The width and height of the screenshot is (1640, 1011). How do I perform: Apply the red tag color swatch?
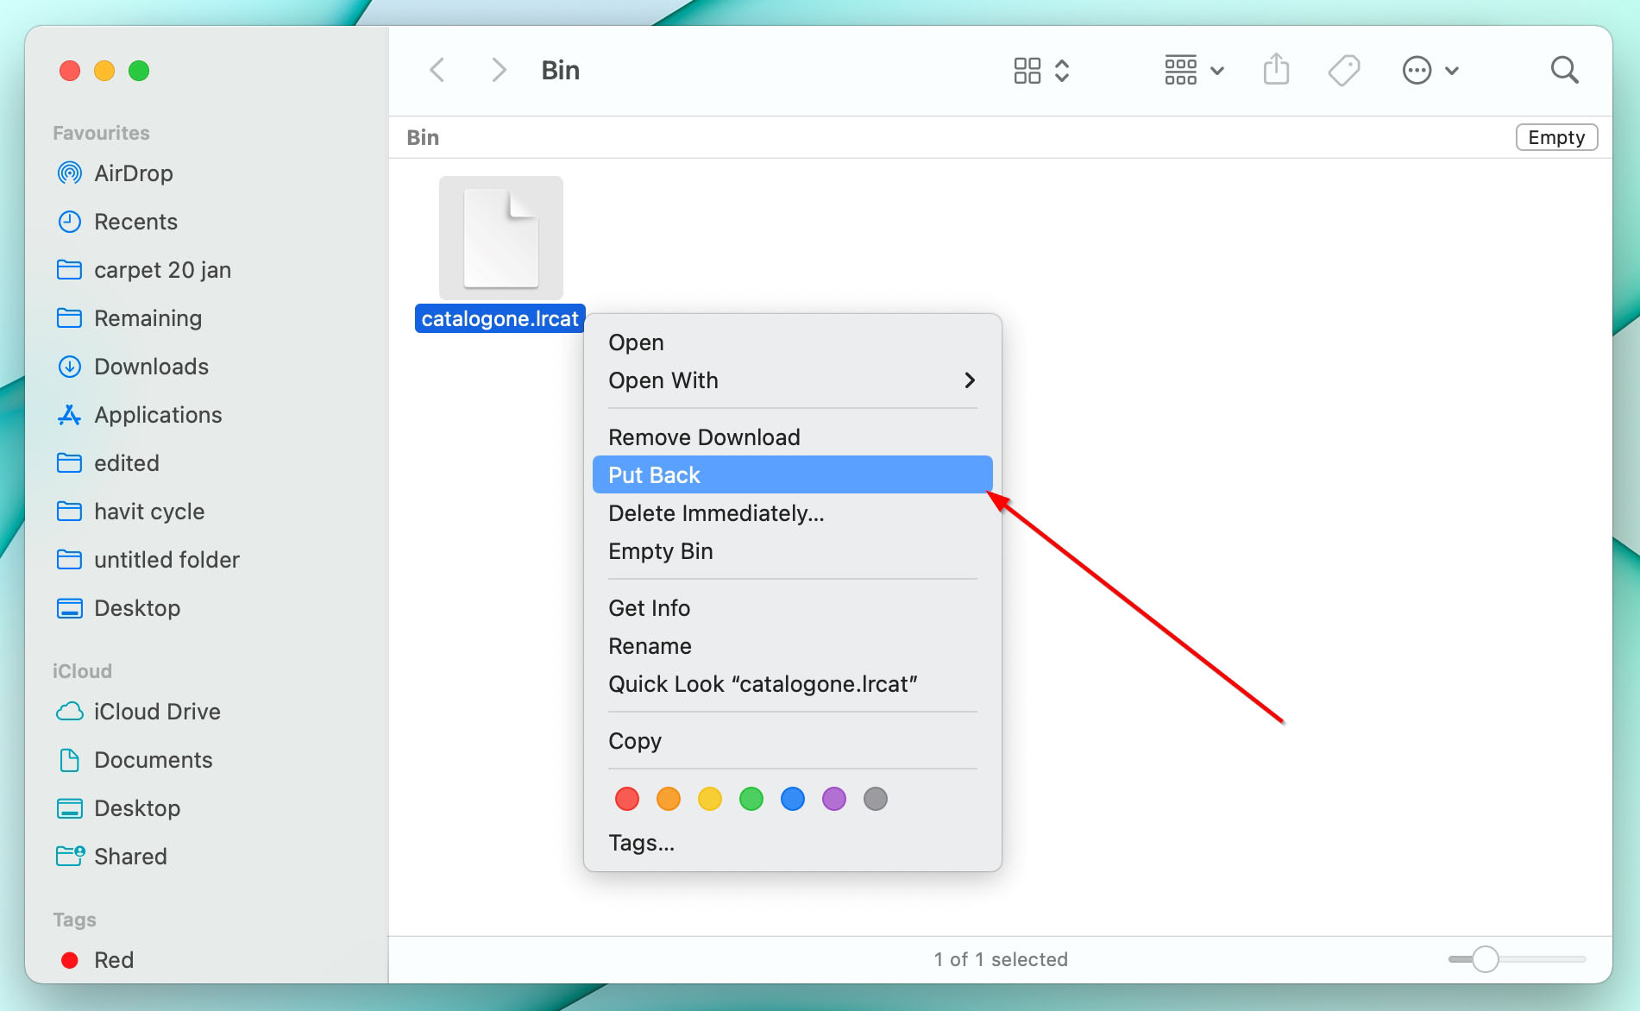627,799
